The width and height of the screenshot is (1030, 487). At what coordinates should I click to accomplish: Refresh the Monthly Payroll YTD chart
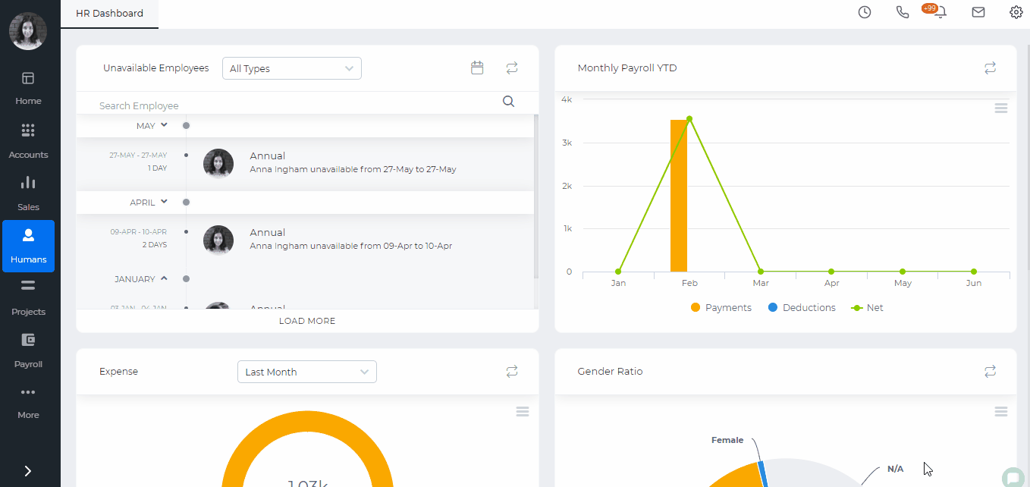click(x=990, y=68)
